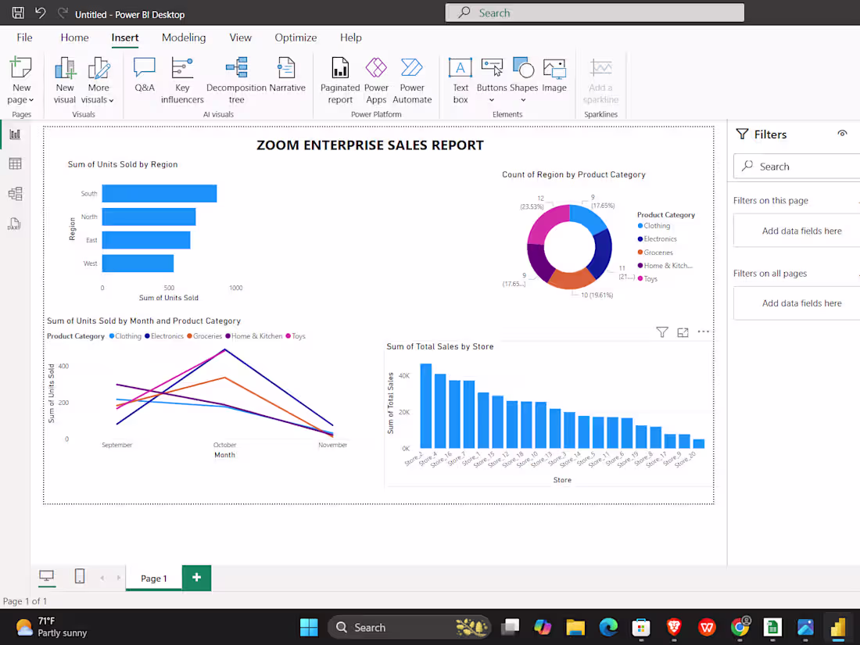This screenshot has width=860, height=645.
Task: Insert a Paginated report
Action: coord(339,78)
